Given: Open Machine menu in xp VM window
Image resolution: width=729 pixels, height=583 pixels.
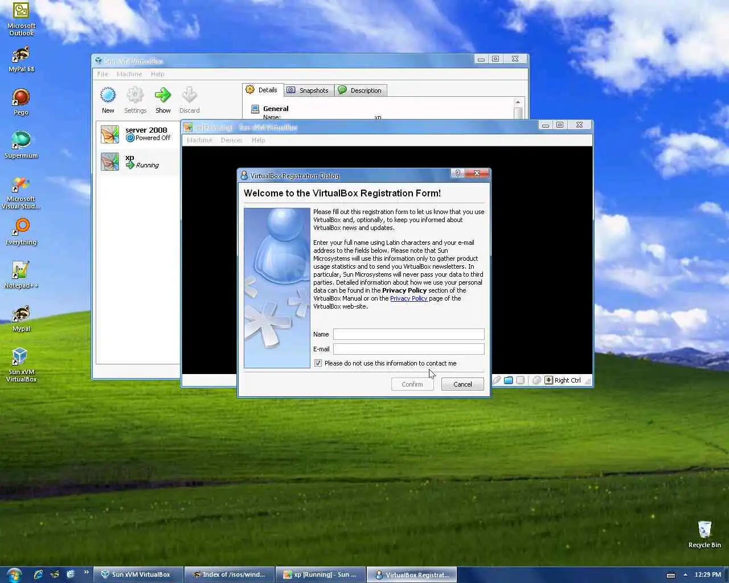Looking at the screenshot, I should [199, 140].
